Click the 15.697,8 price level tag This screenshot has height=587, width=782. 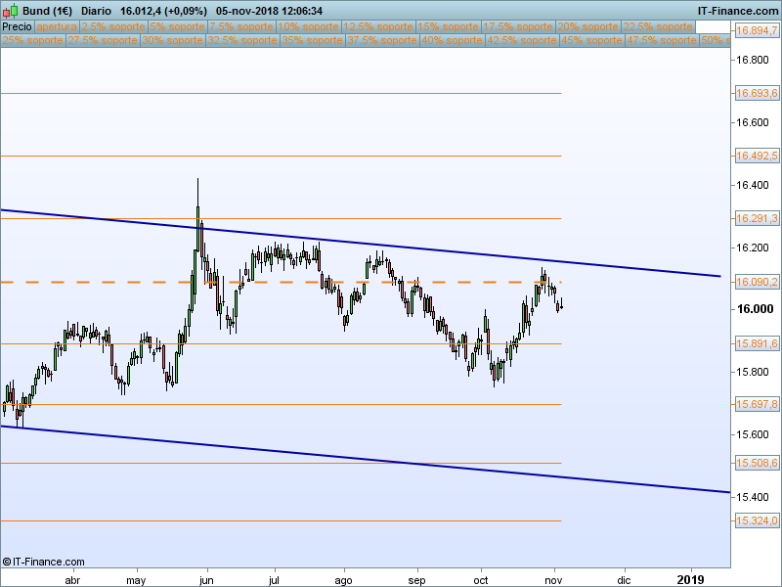coord(757,404)
